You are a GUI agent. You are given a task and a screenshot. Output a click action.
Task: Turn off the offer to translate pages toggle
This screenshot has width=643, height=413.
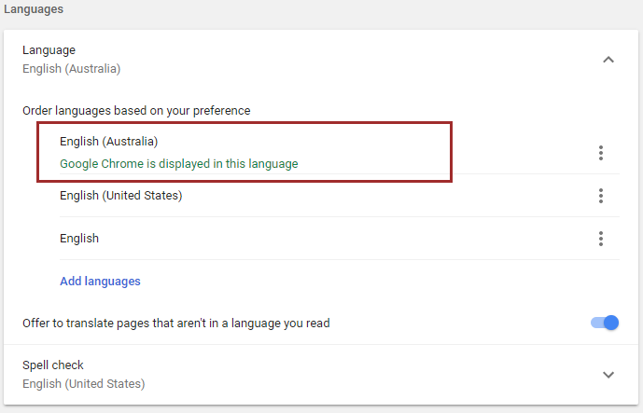tap(605, 323)
